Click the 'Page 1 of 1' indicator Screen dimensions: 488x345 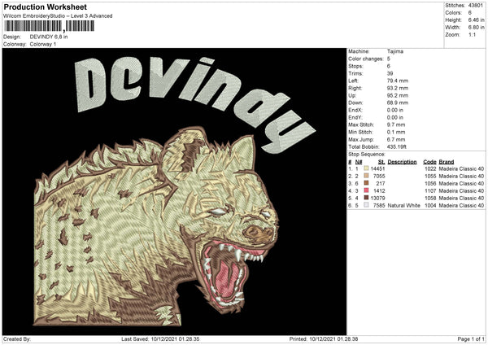pos(471,338)
